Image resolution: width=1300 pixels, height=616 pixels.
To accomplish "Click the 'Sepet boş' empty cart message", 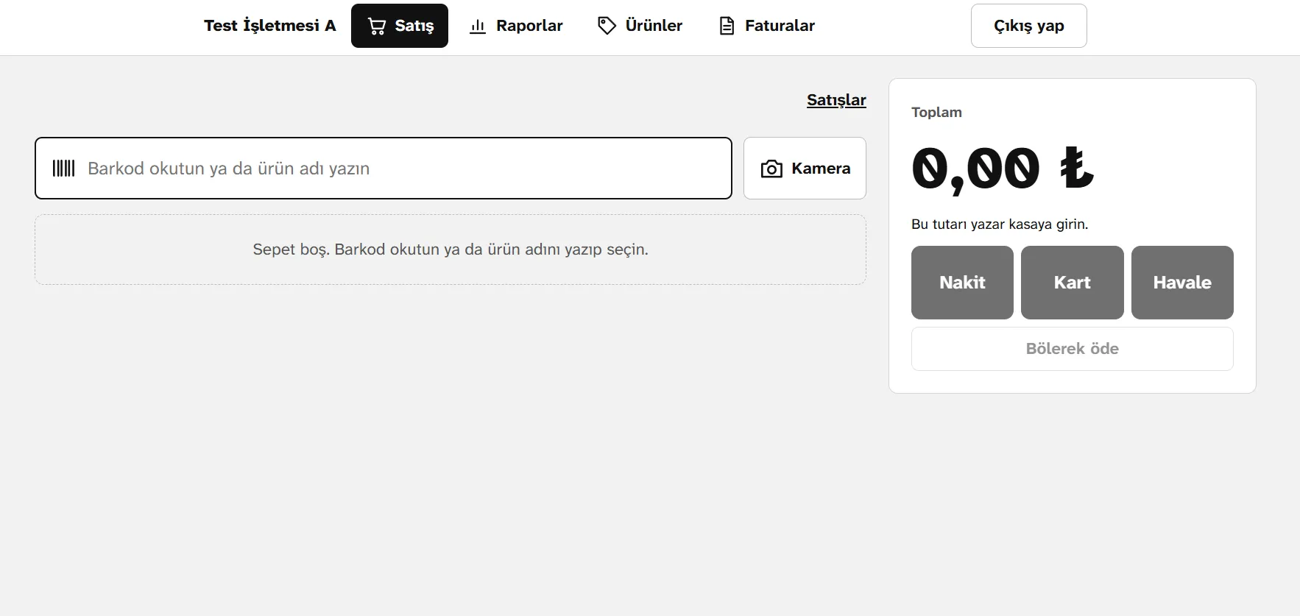I will pos(451,249).
